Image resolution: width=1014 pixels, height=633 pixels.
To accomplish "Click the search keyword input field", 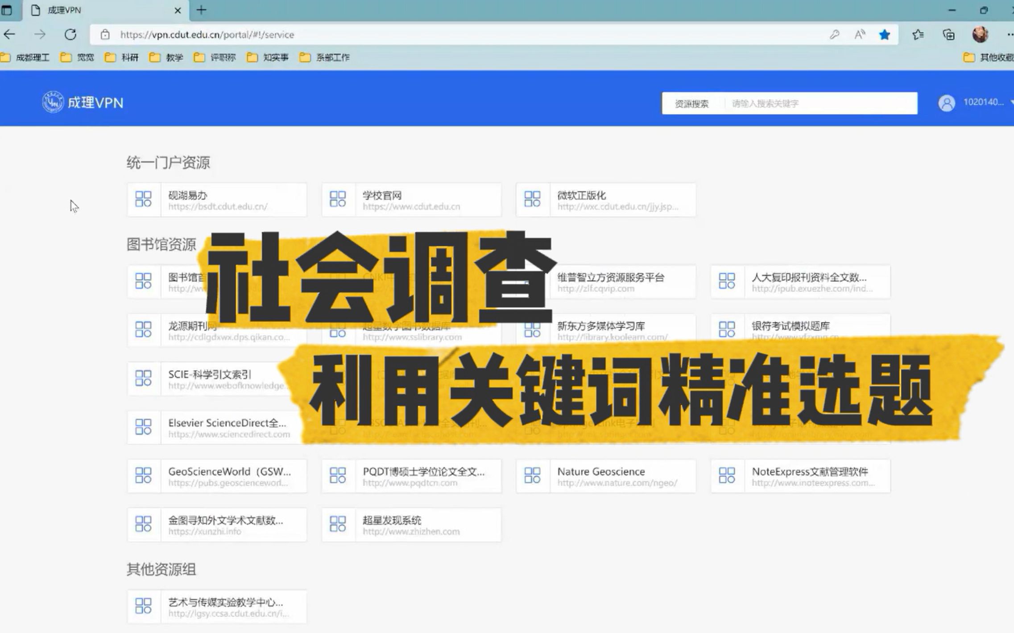I will point(820,103).
